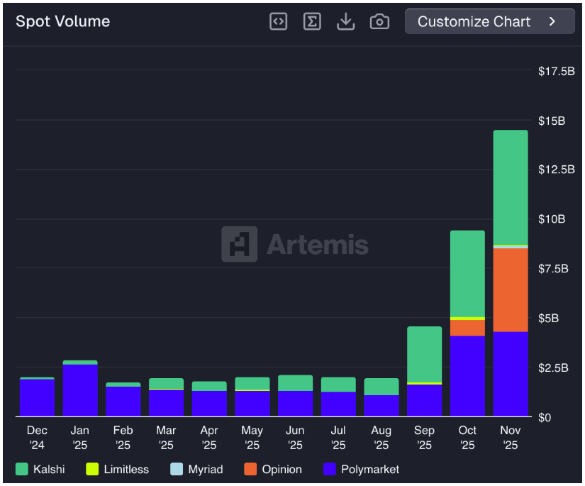Toggle Limitless series in legend

[118, 469]
